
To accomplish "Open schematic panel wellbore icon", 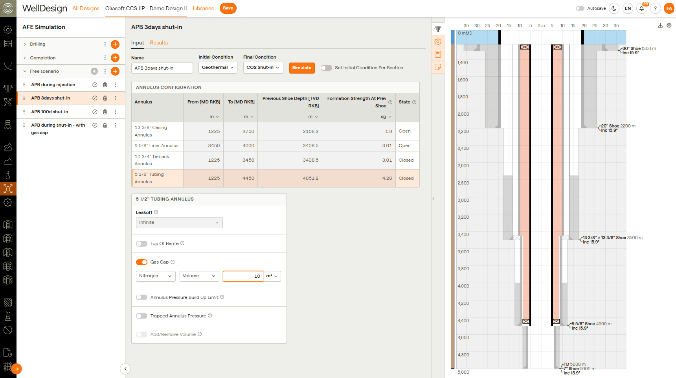I will (438, 29).
